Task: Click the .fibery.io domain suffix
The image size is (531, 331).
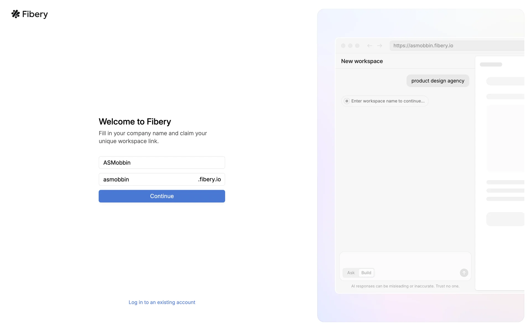Action: coord(209,180)
